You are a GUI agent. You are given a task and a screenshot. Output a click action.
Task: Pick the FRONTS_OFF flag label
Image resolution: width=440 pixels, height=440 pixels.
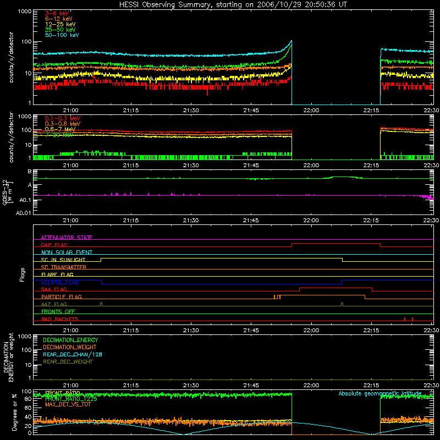pyautogui.click(x=58, y=311)
